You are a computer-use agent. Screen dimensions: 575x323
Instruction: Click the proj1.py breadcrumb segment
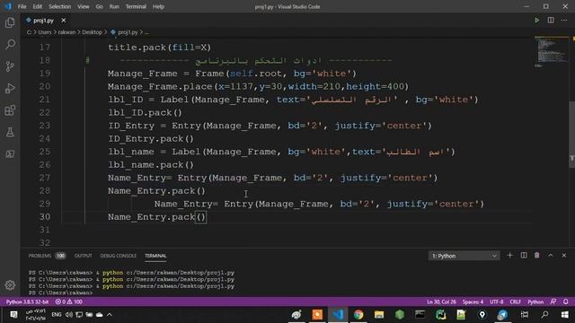[x=128, y=32]
